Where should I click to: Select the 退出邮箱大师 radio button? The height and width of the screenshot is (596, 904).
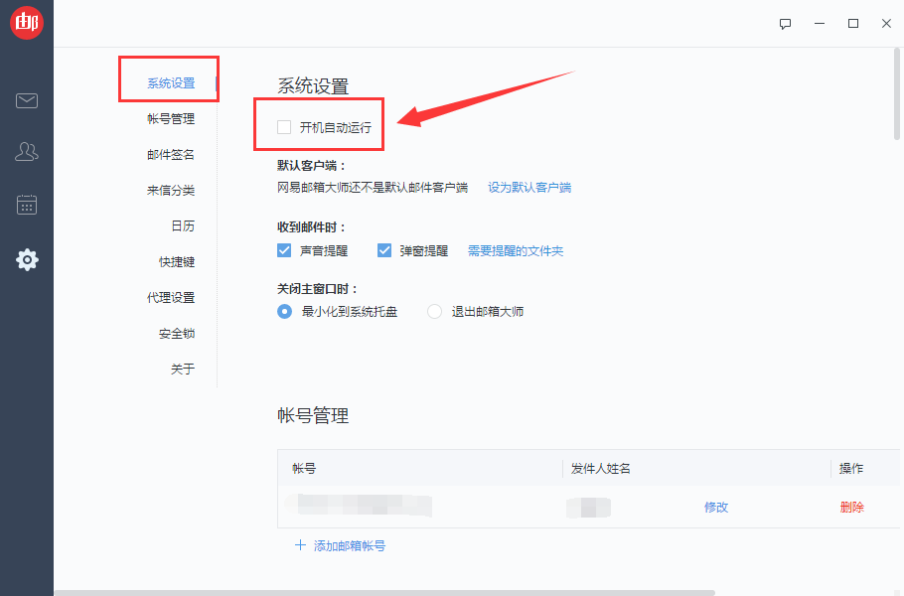433,311
